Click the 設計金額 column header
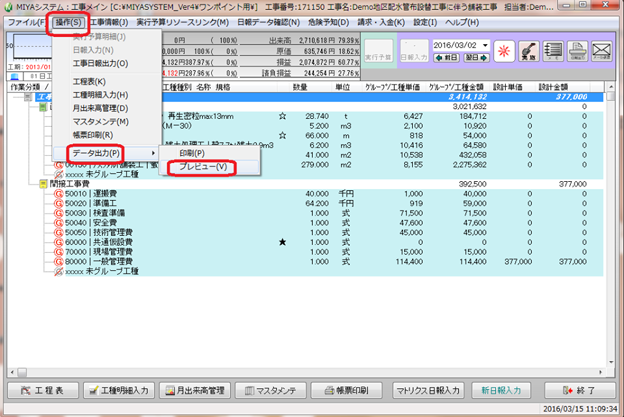This screenshot has height=417, width=624. 552,87
